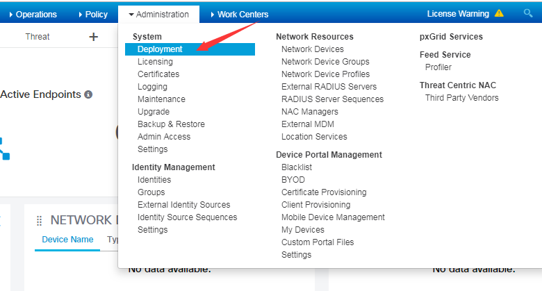Select Deployment under System

point(160,49)
